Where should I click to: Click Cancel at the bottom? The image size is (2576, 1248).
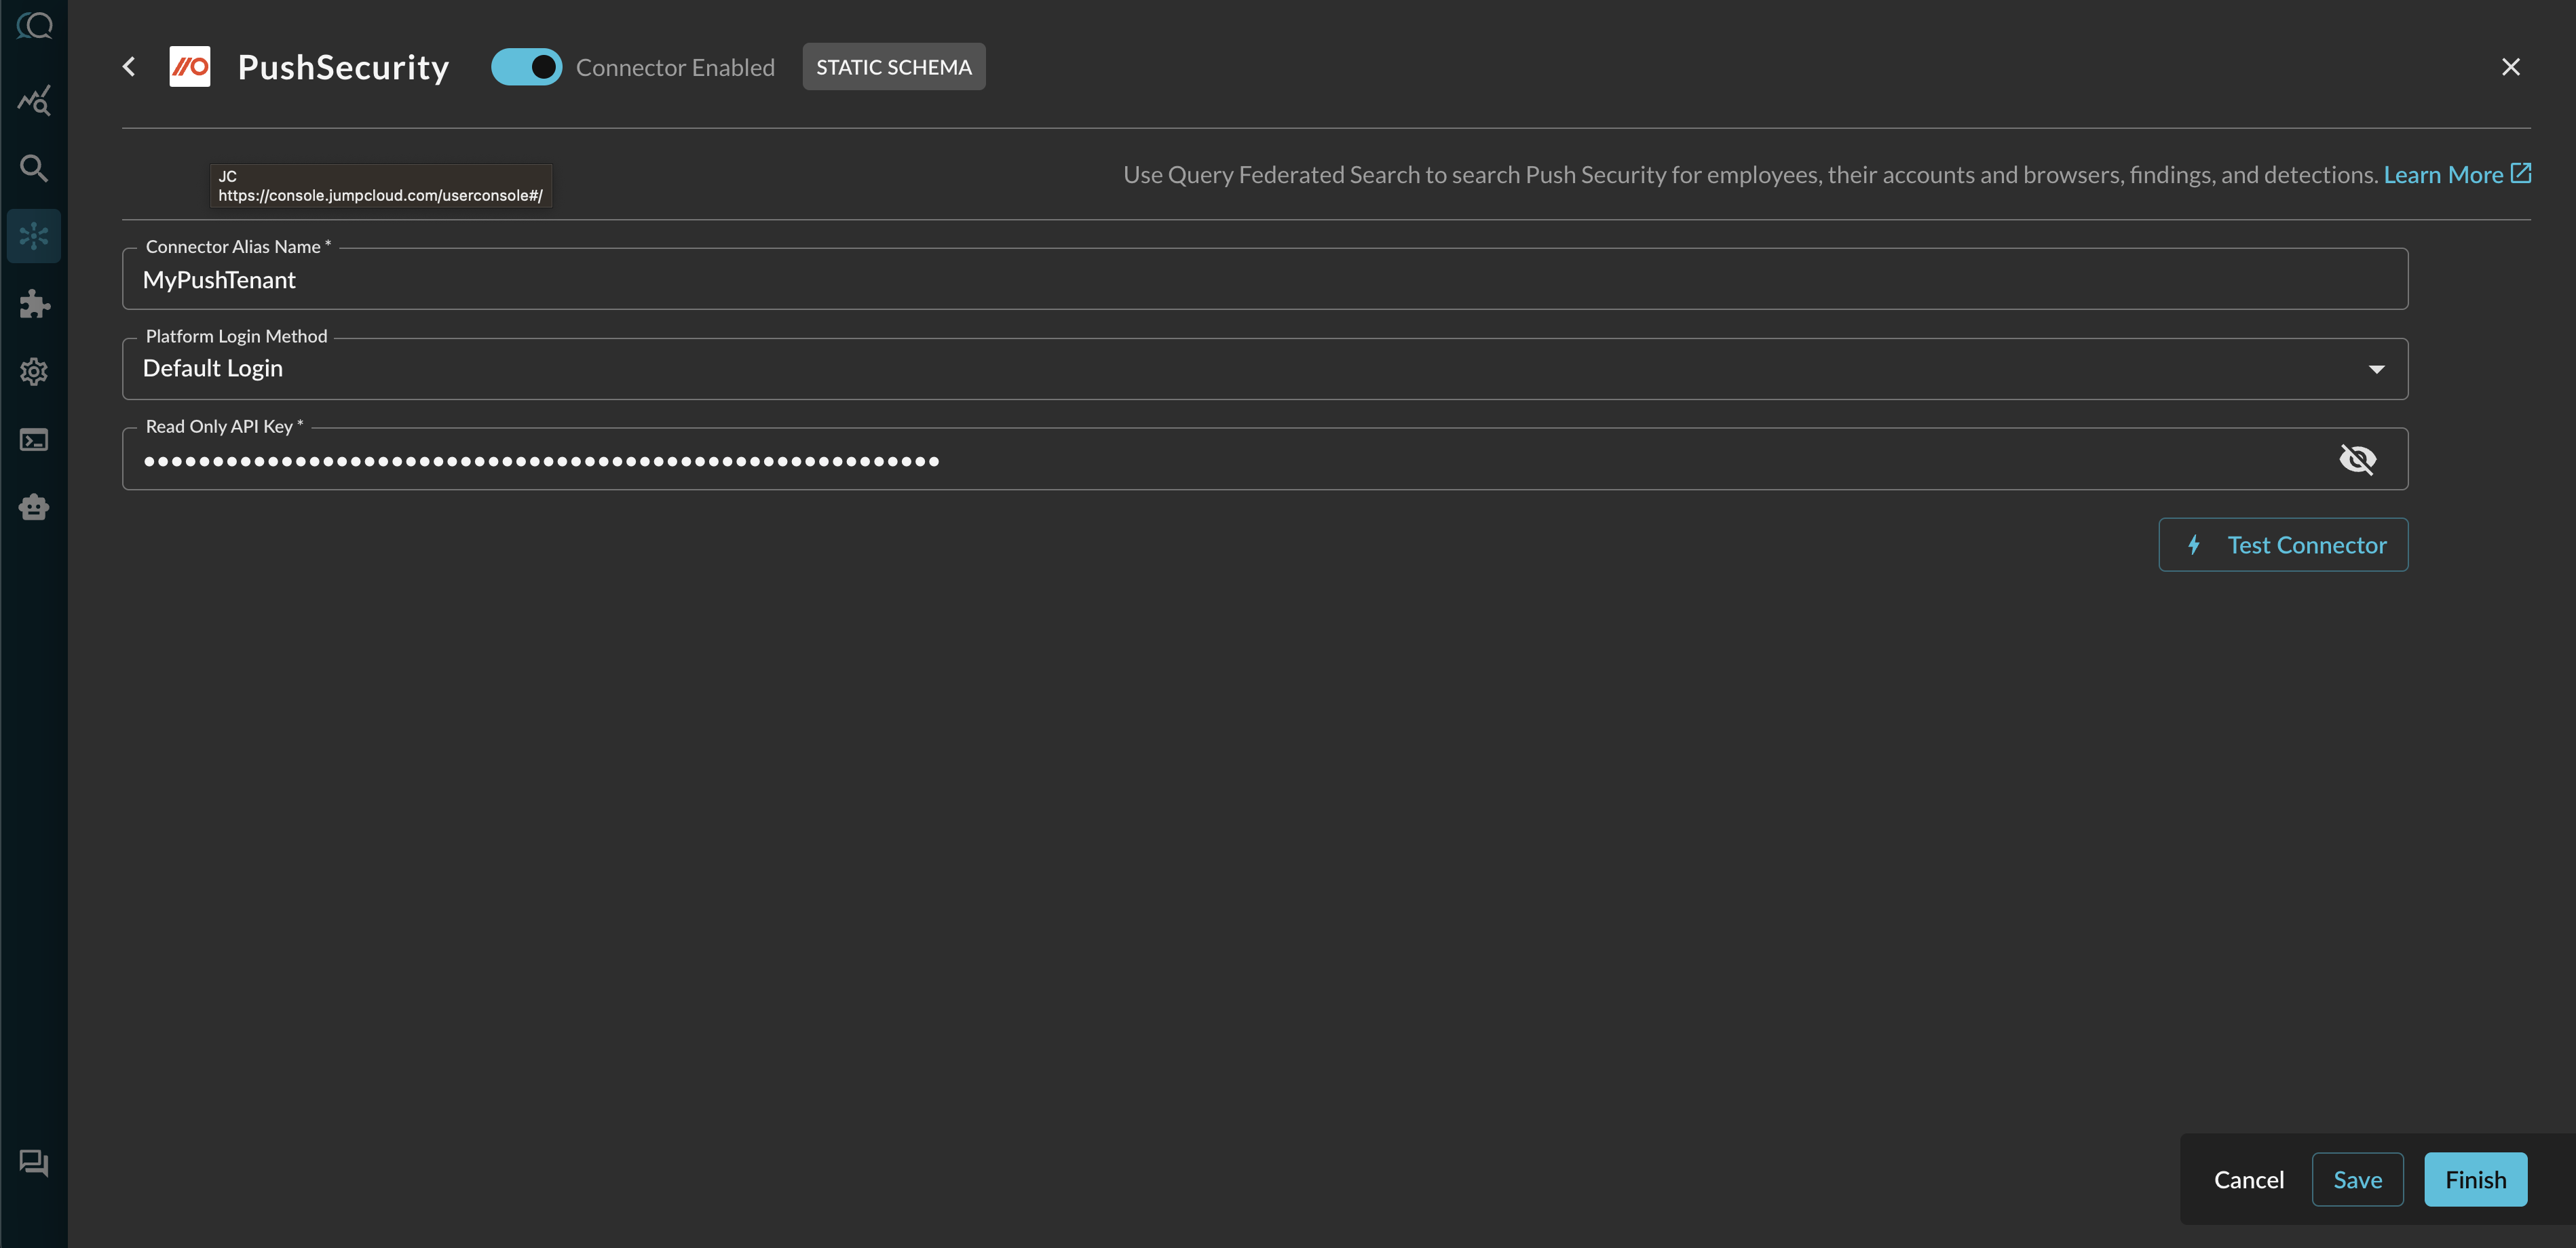click(x=2249, y=1180)
